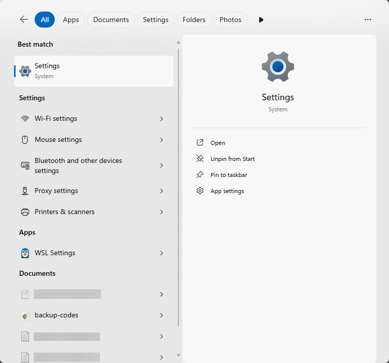
Task: Expand the WSL Settings chevron
Action: tap(161, 253)
